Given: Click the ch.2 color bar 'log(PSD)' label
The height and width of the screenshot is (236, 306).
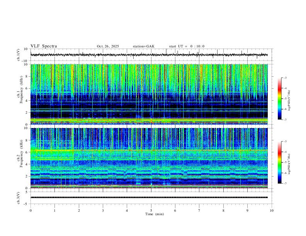Looking at the screenshot, I should coord(289,164).
